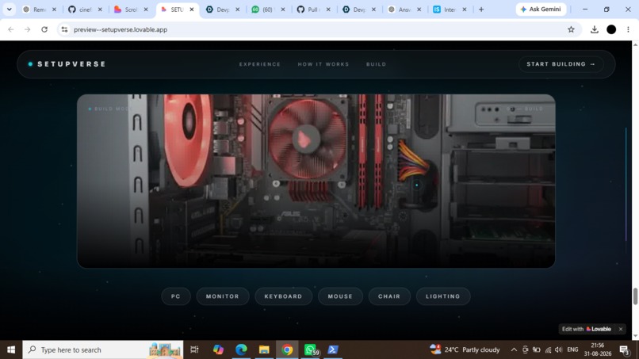639x359 pixels.
Task: Click the taskbar search box
Action: pos(103,349)
